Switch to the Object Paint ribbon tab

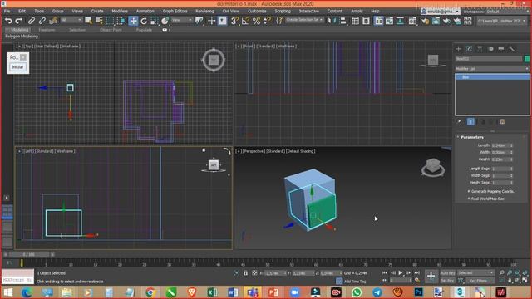pyautogui.click(x=111, y=30)
